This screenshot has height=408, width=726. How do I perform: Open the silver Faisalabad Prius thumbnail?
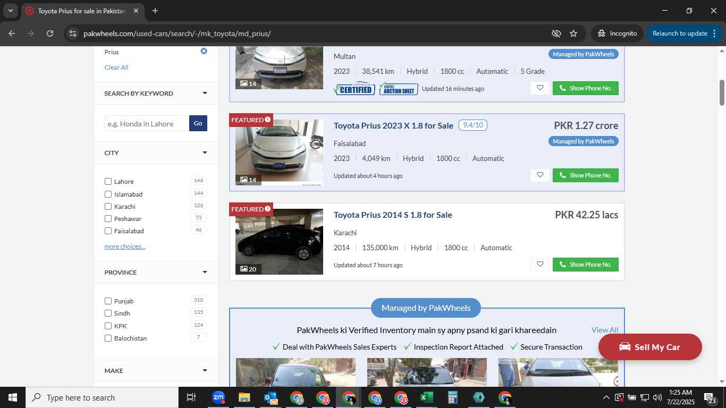[279, 152]
